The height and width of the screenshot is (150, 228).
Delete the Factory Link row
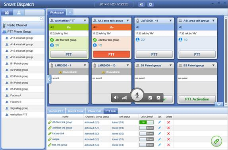tap(168, 134)
